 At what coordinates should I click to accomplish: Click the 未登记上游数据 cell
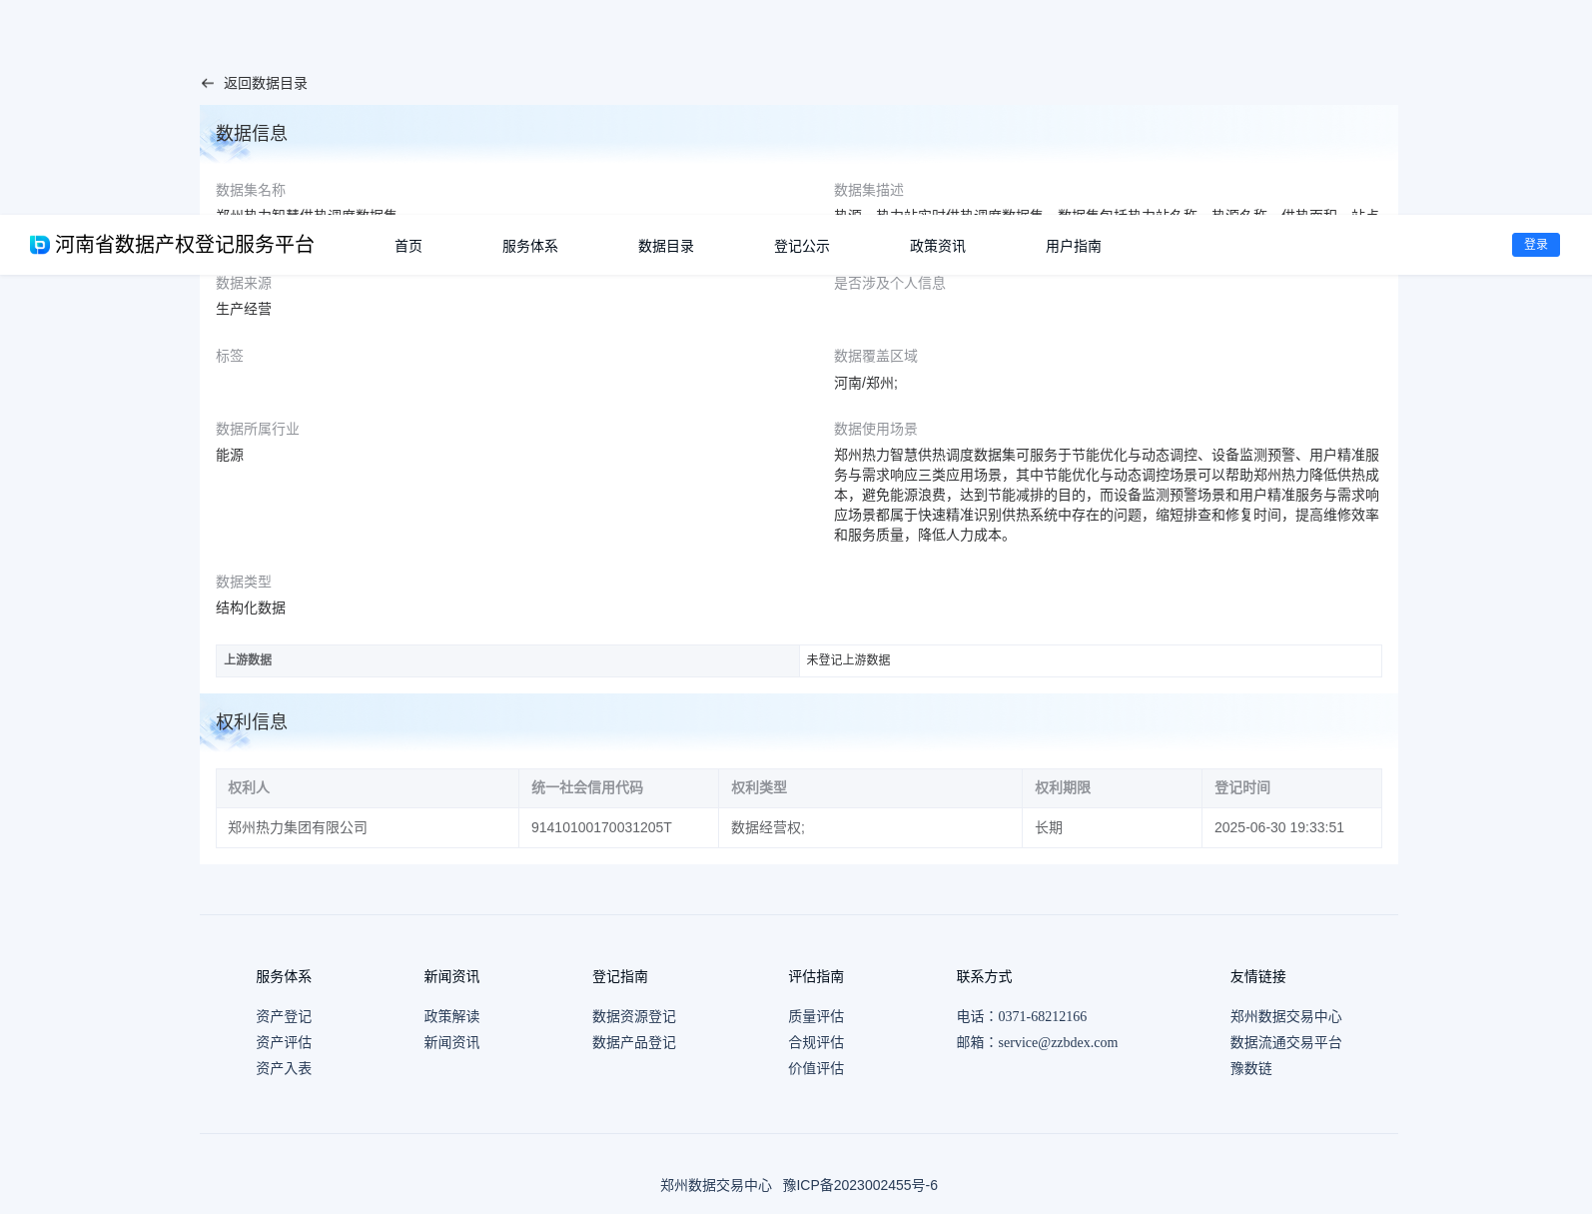1091,660
